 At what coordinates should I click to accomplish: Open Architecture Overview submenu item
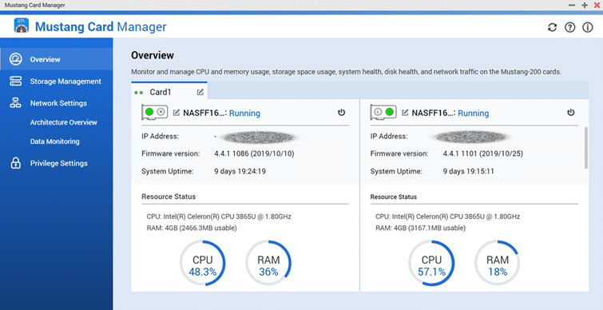click(x=63, y=122)
